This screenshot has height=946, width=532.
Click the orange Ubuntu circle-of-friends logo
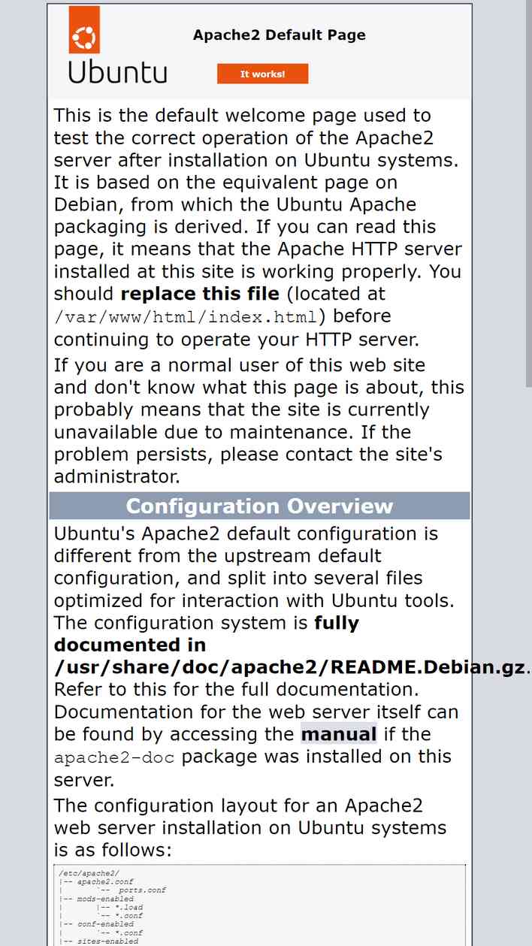(x=84, y=30)
